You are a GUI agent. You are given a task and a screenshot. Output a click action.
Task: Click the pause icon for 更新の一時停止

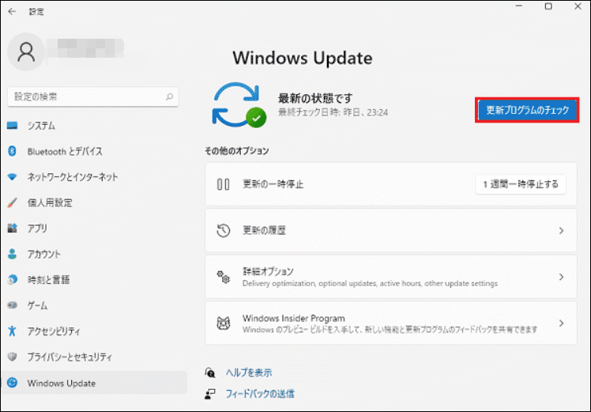pyautogui.click(x=223, y=184)
